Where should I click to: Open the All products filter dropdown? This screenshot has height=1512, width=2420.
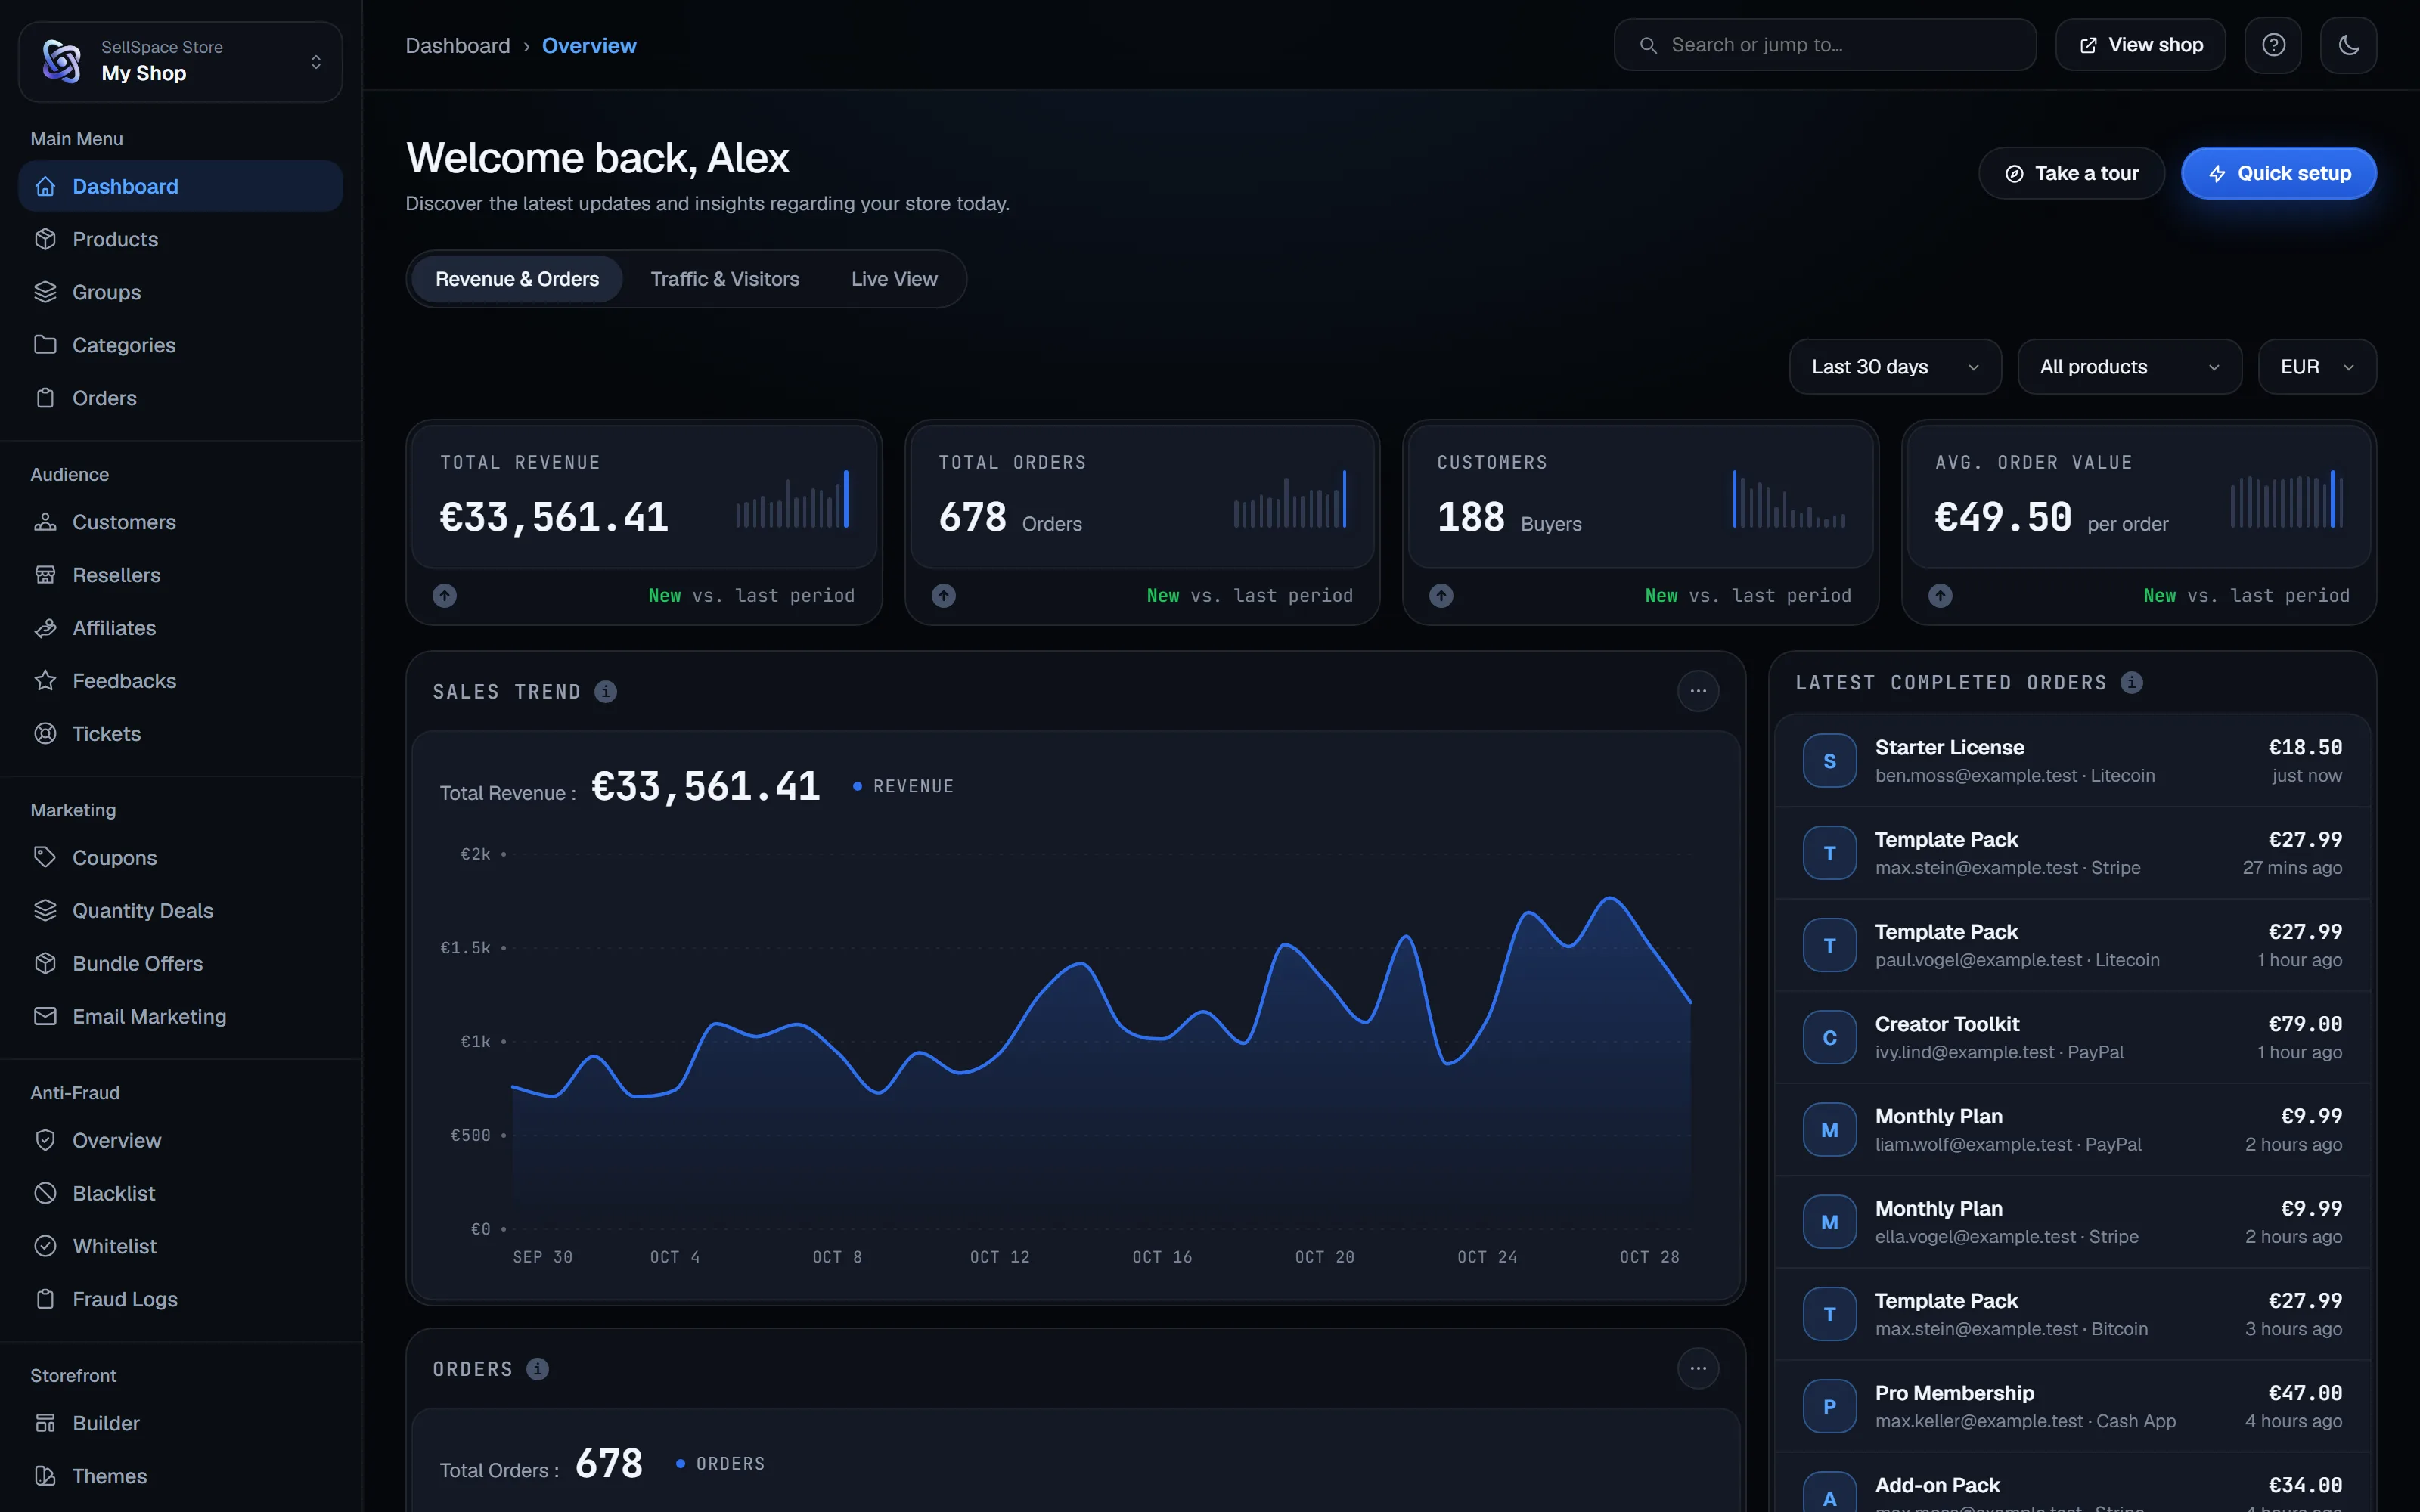[x=2129, y=367]
